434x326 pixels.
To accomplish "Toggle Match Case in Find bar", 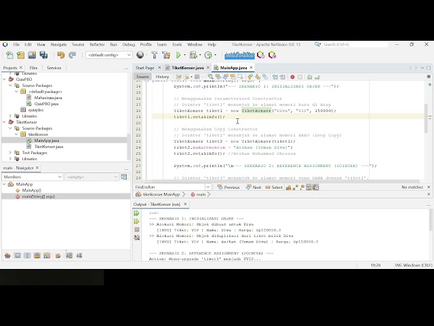I will click(288, 187).
